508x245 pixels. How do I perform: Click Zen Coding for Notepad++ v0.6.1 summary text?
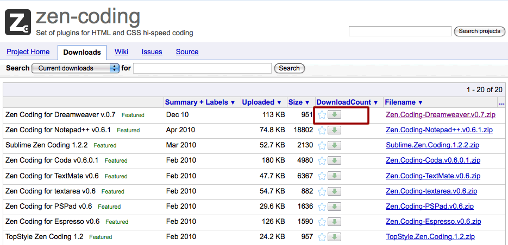coord(58,130)
